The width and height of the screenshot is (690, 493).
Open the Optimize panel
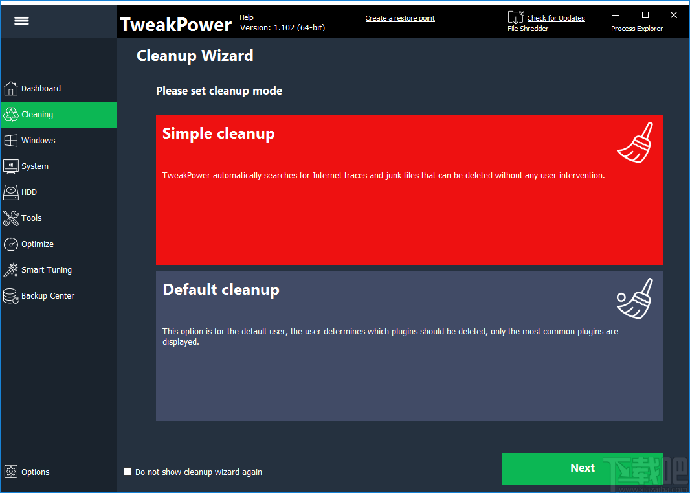(x=38, y=244)
